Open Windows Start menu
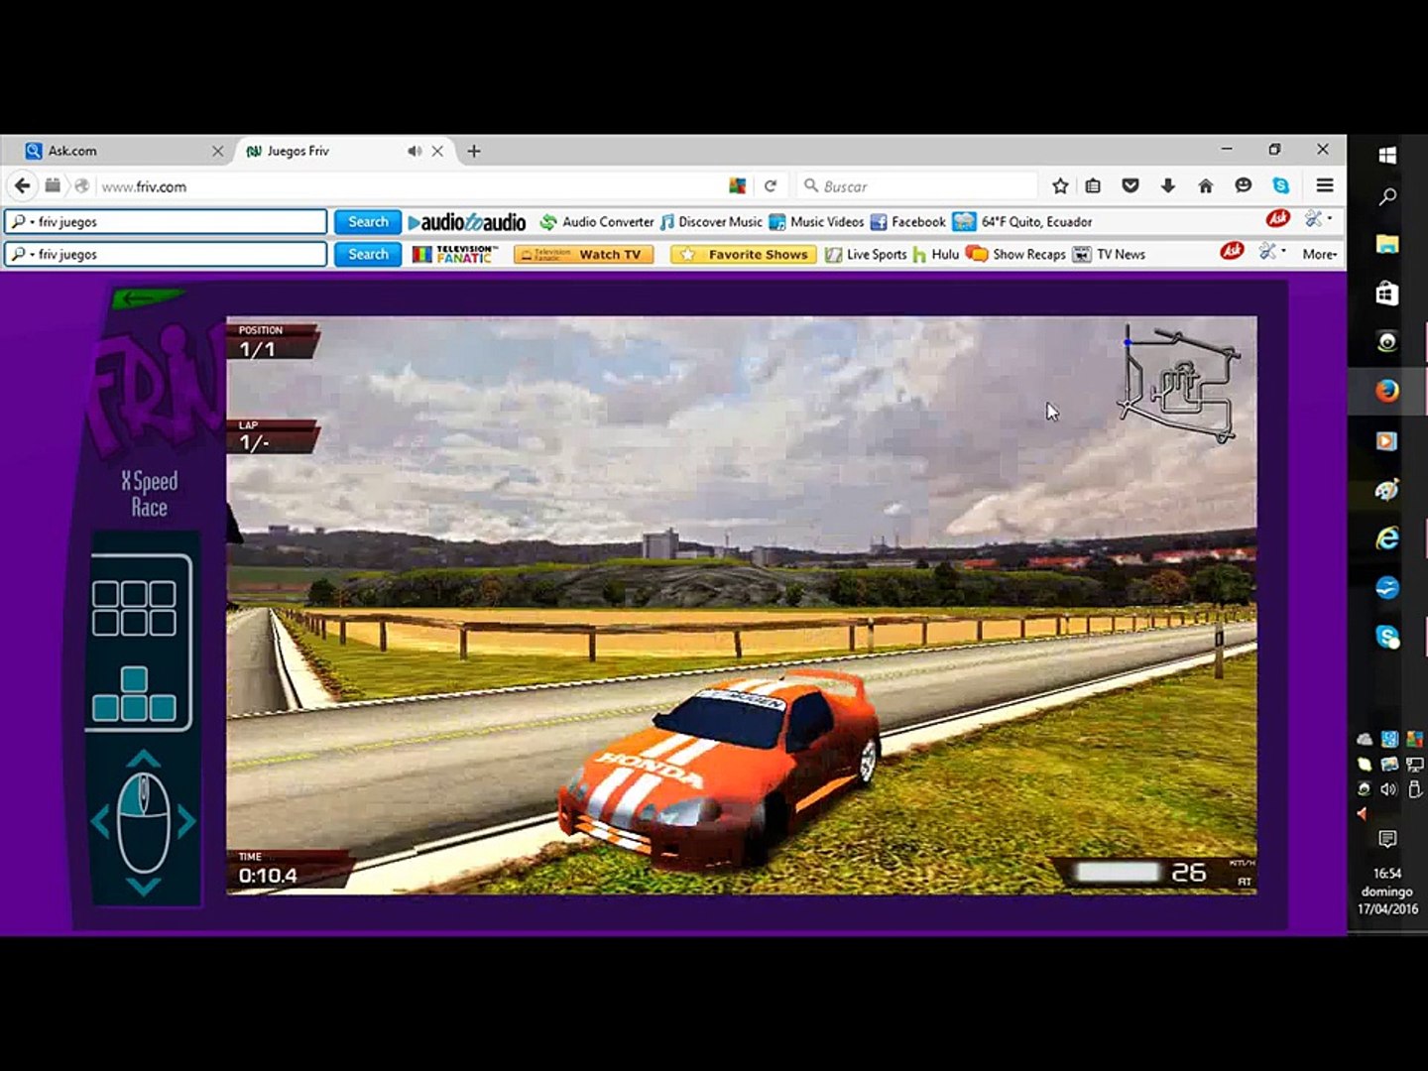 click(1387, 156)
